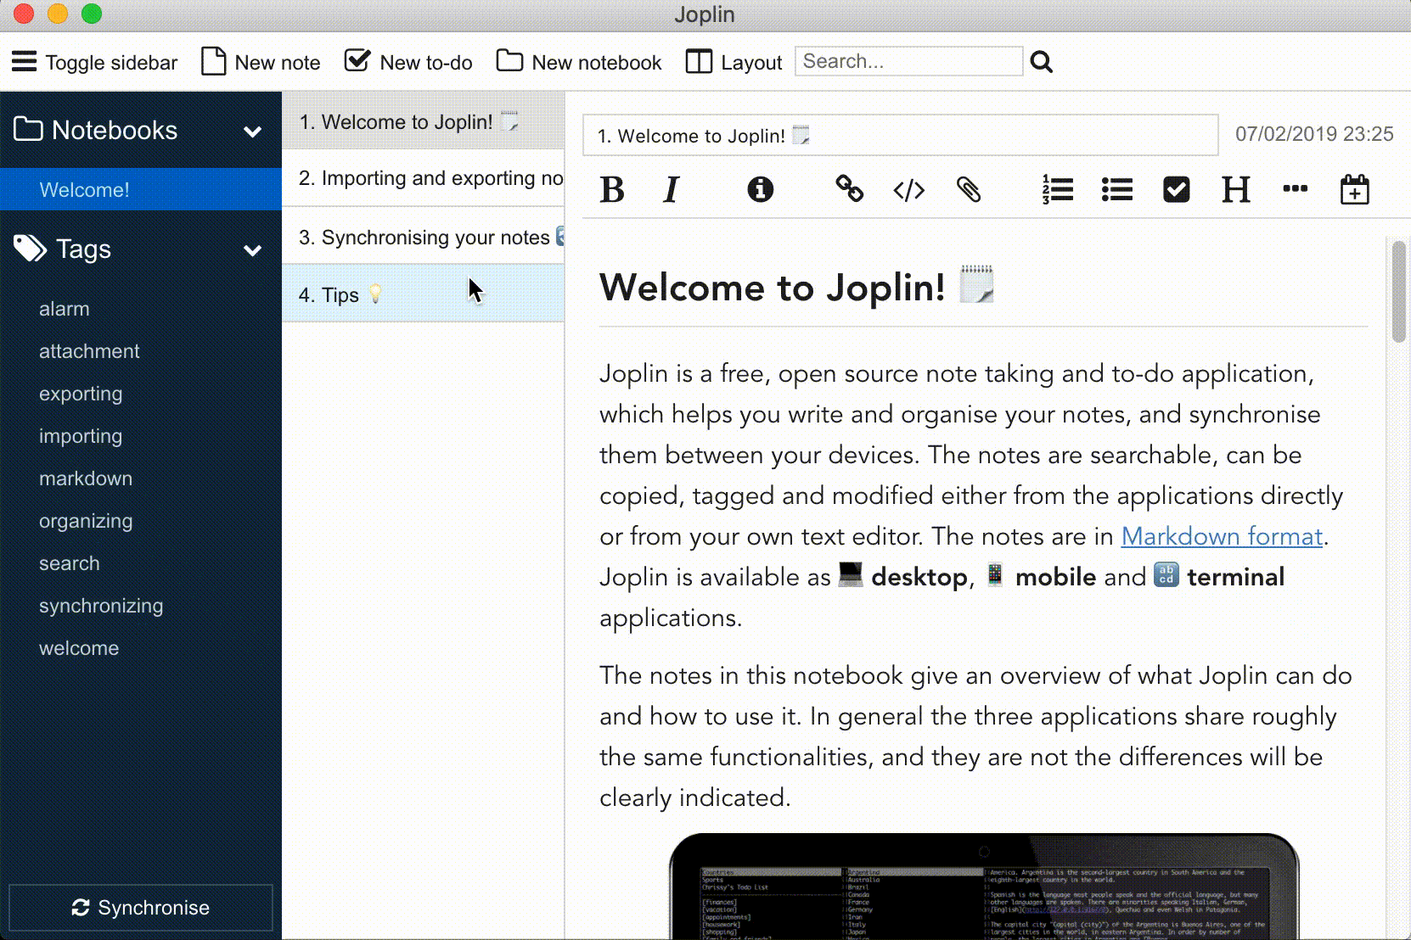This screenshot has height=940, width=1411.
Task: Filter by exporting tag
Action: pos(81,394)
